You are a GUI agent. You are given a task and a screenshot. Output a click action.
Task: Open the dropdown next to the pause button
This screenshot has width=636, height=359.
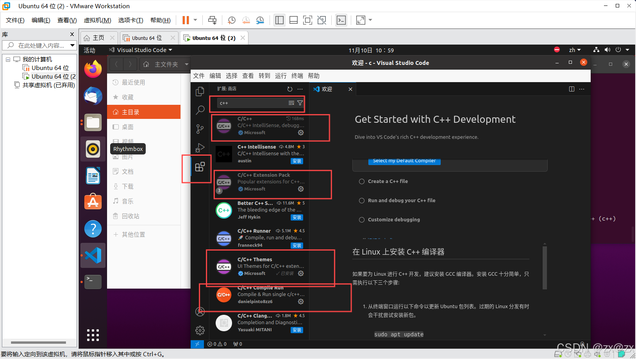[x=195, y=20]
